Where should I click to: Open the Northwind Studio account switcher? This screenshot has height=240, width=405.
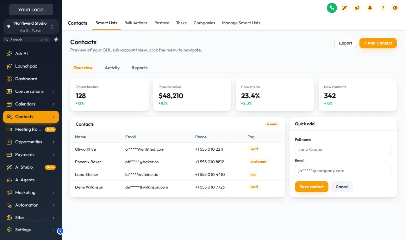[31, 27]
